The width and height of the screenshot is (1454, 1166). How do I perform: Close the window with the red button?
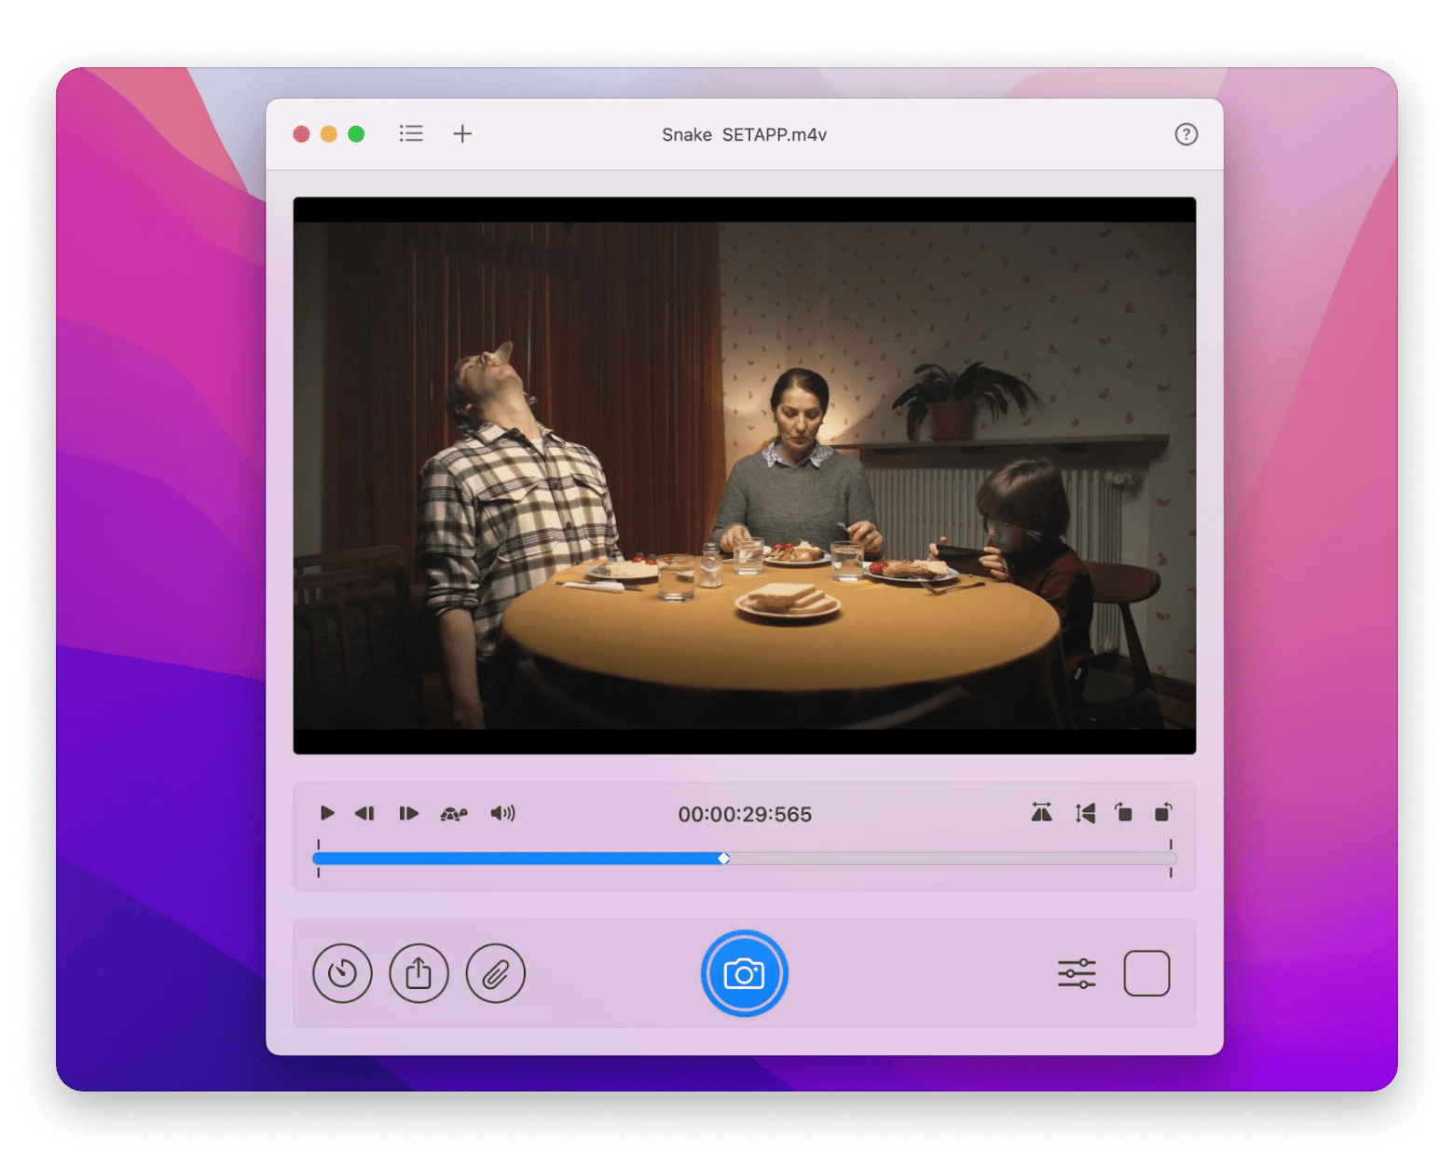point(301,134)
